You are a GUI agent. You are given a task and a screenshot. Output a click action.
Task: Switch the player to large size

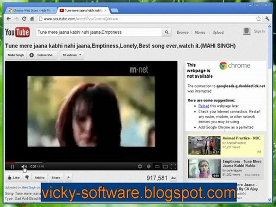point(165,166)
